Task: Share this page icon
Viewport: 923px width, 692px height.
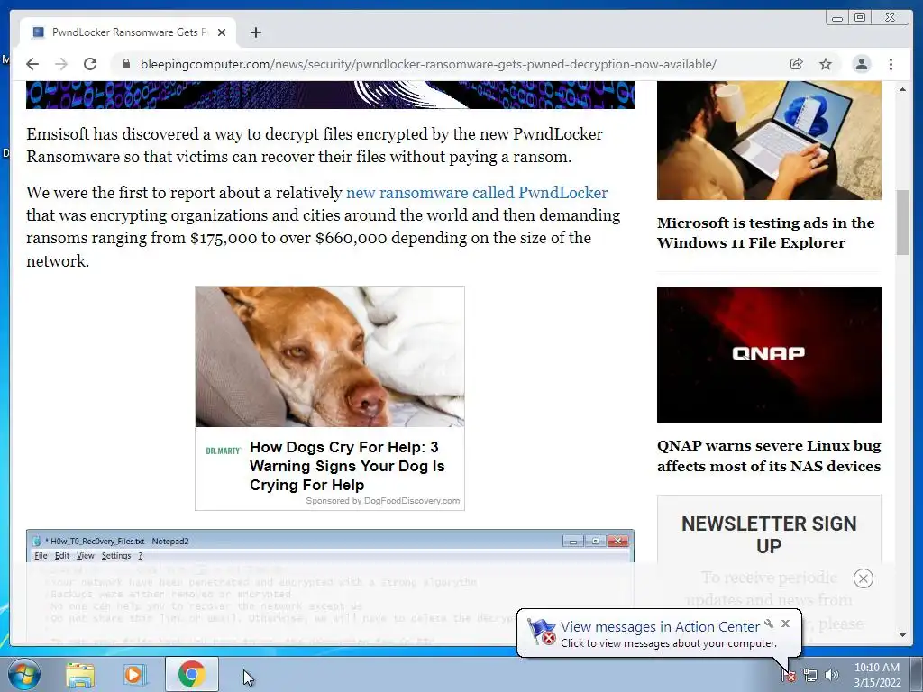Action: [x=797, y=64]
